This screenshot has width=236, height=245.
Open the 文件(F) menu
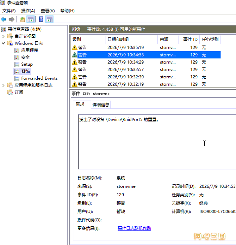pyautogui.click(x=9, y=11)
